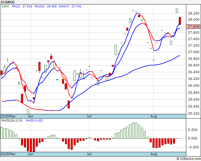201x161 pixels.
Task: Click the MA(3) legend label
Action: [x=16, y=6]
